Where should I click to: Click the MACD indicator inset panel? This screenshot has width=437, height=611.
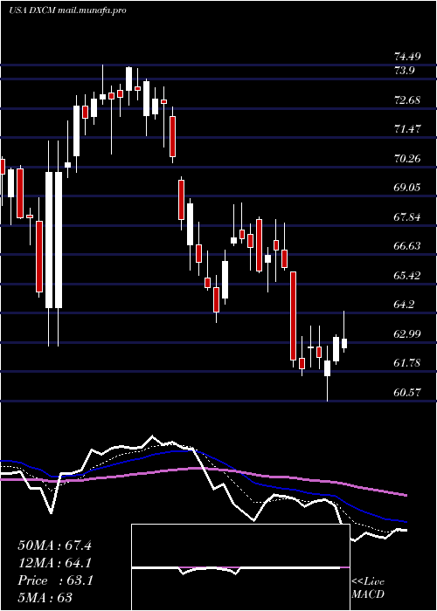click(240, 567)
